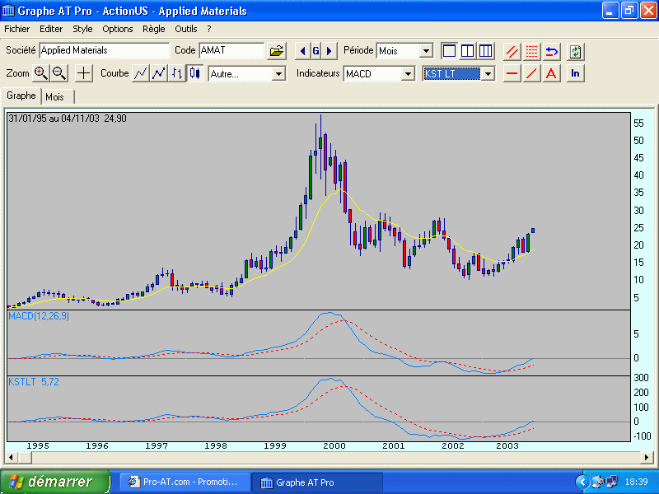Screen dimensions: 659x494
Task: Click the MACD(12,26,9) indicator label
Action: coord(39,316)
